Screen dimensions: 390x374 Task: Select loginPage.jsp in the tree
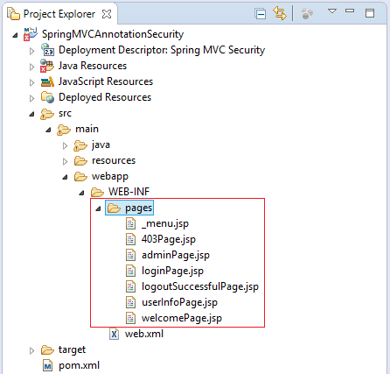pos(172,271)
